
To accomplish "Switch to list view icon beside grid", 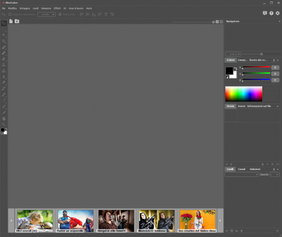I will 221,22.
